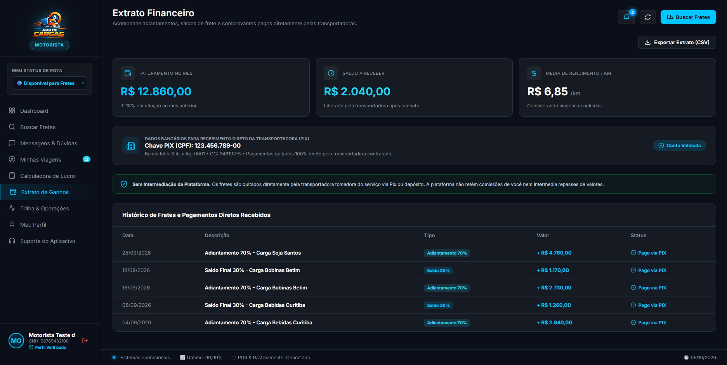This screenshot has height=365, width=727.
Task: Click the Buscar Fretes button
Action: 688,17
